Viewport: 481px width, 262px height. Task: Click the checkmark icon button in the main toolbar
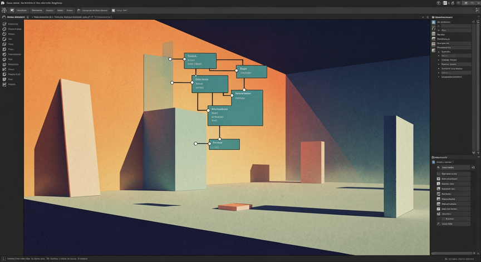coord(12,11)
